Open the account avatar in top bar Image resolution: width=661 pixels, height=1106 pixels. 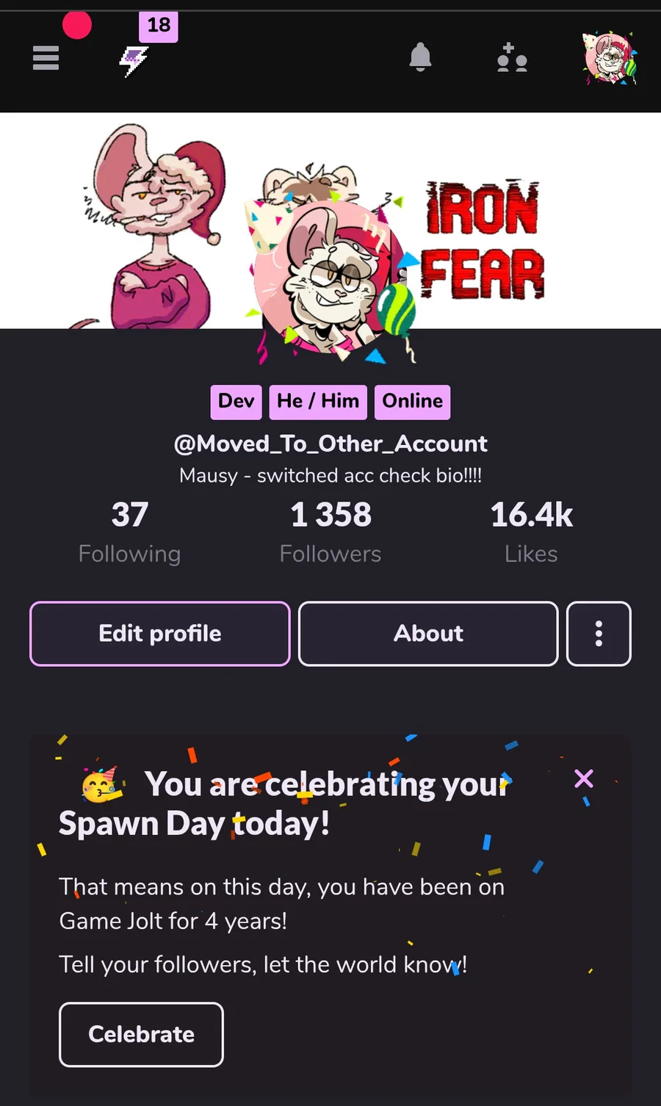(610, 58)
